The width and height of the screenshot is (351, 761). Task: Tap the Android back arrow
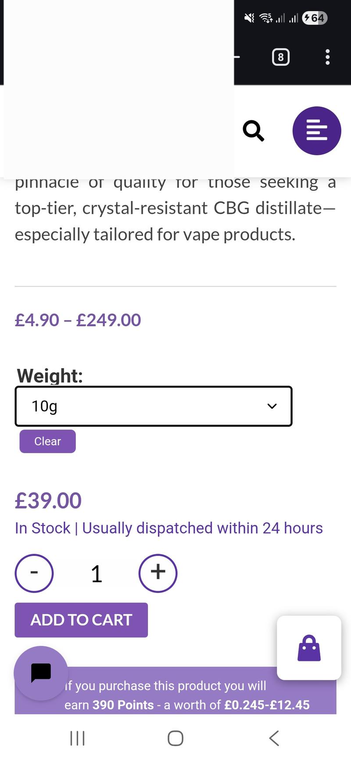[x=274, y=738]
